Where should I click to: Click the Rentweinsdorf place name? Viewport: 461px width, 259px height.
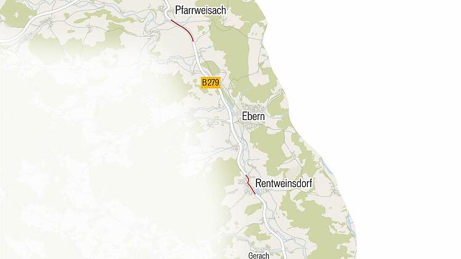(284, 183)
